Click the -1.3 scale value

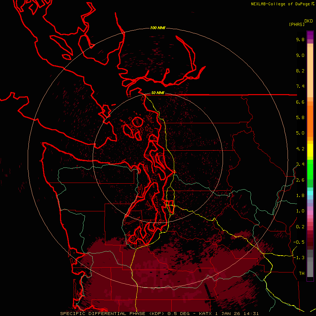click(299, 258)
